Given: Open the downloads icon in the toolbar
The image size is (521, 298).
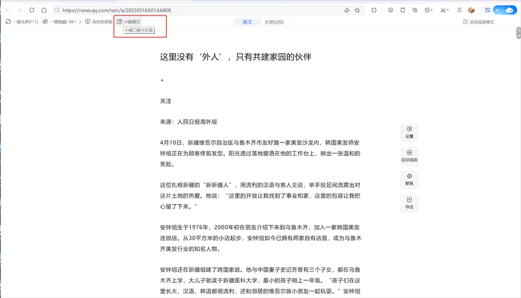Looking at the screenshot, I should pyautogui.click(x=390, y=10).
